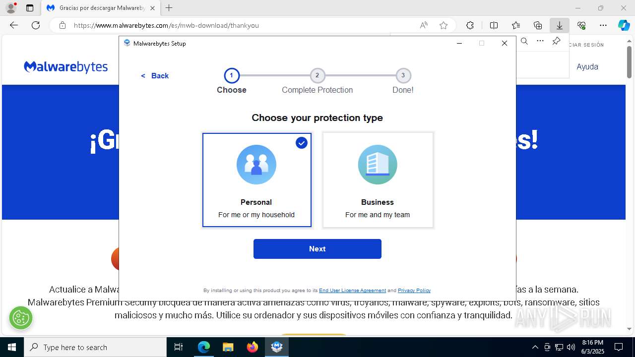Open Favorites list icon
Viewport: 635px width, 357px height.
[516, 25]
